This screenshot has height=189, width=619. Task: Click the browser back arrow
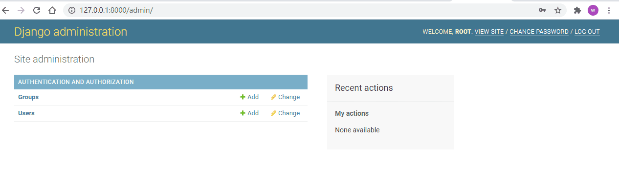[5, 10]
